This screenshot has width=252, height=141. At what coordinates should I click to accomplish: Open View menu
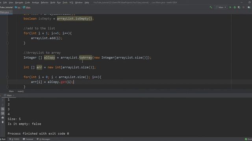coord(11,3)
